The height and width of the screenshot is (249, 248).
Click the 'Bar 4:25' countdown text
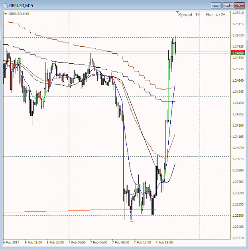216,15
